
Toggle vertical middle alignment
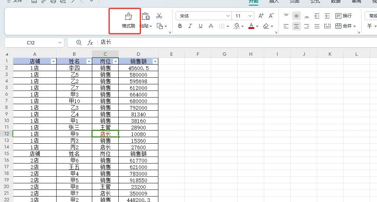coord(297,16)
